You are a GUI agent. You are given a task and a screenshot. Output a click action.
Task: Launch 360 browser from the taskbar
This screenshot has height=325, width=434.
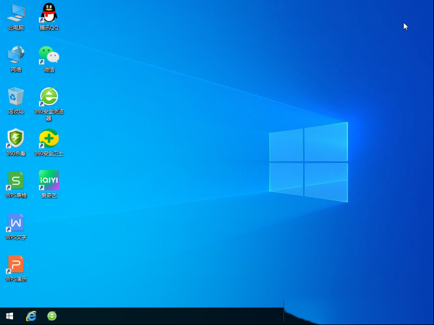pos(52,316)
